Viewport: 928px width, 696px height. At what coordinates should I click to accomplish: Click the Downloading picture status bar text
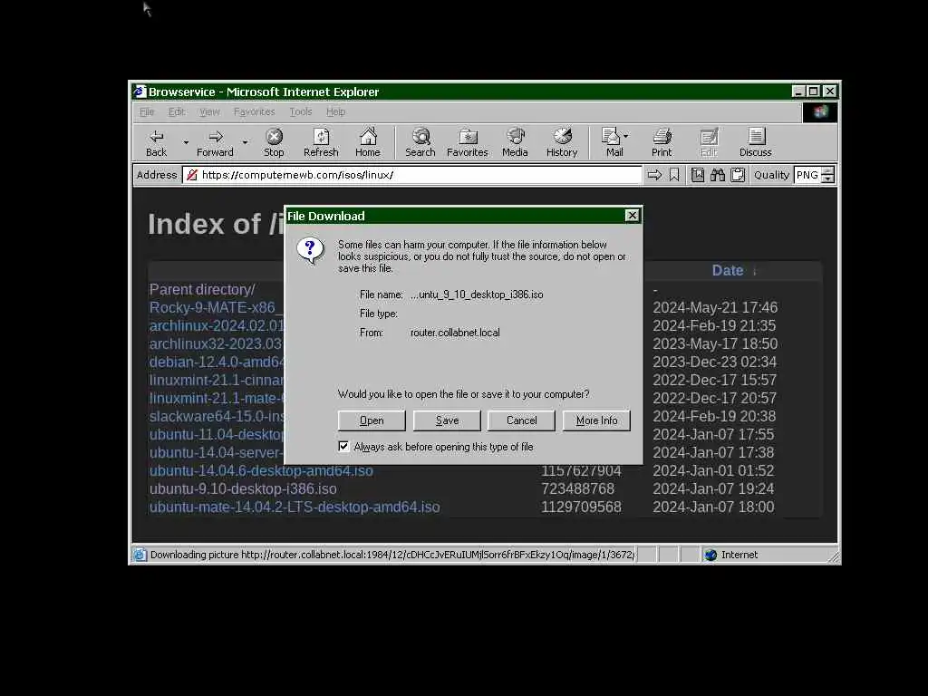(x=391, y=556)
